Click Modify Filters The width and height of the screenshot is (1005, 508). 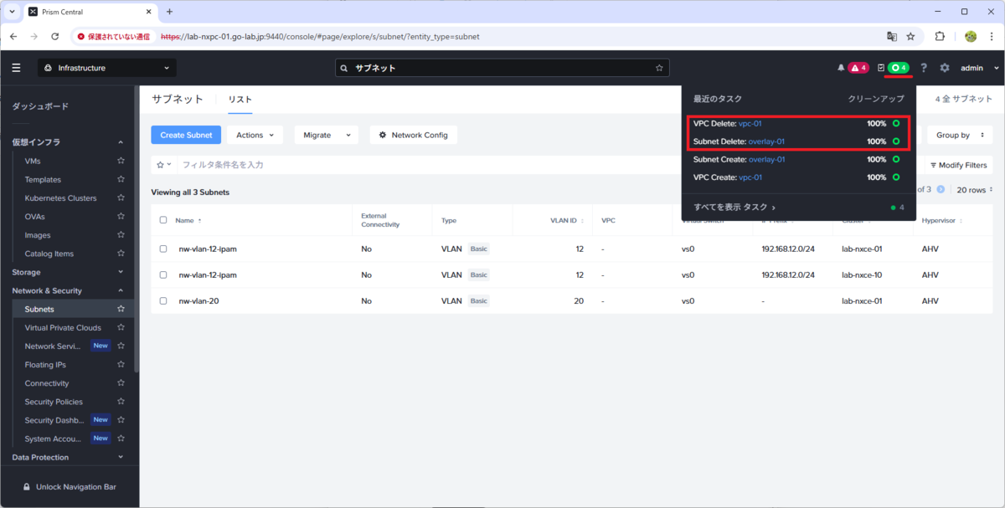click(958, 165)
